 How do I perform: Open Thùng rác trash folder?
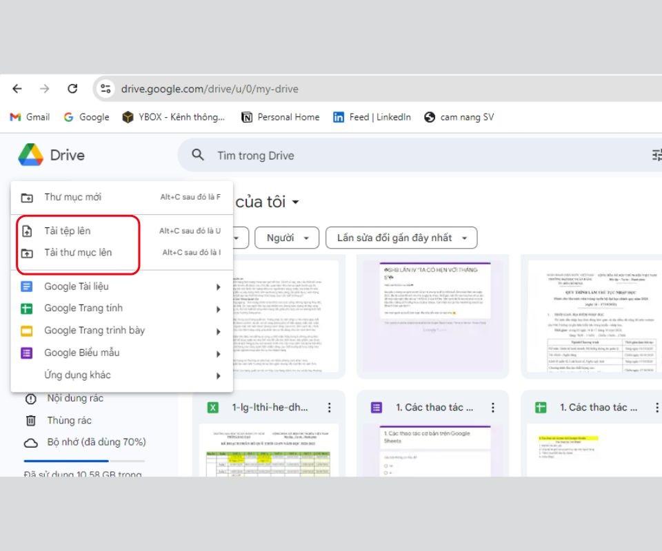coord(69,420)
